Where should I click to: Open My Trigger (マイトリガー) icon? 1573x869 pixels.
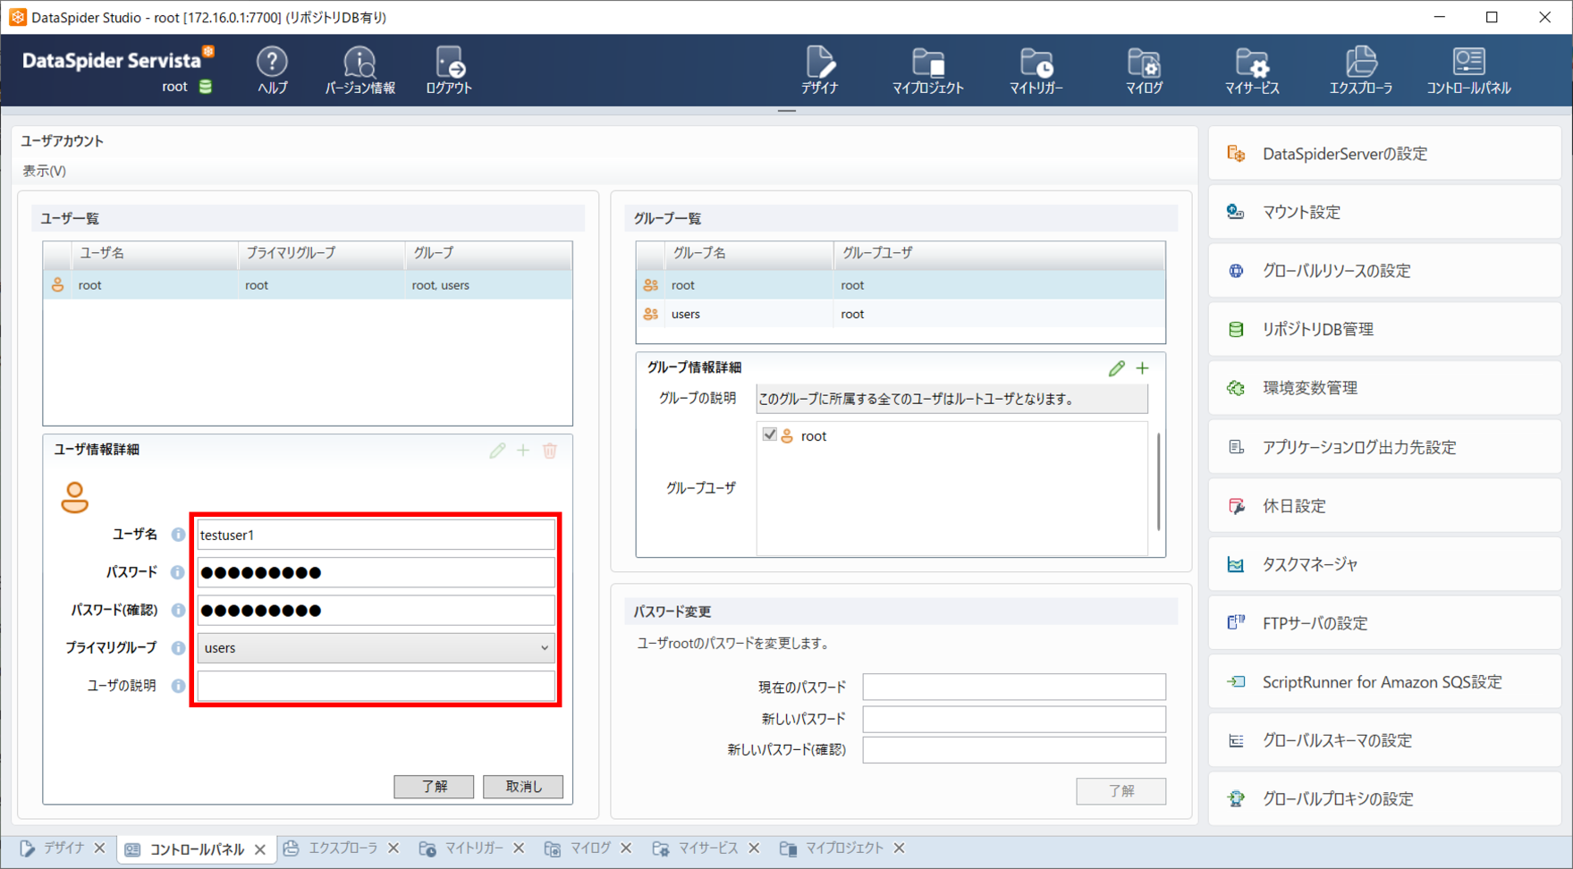tap(1036, 70)
